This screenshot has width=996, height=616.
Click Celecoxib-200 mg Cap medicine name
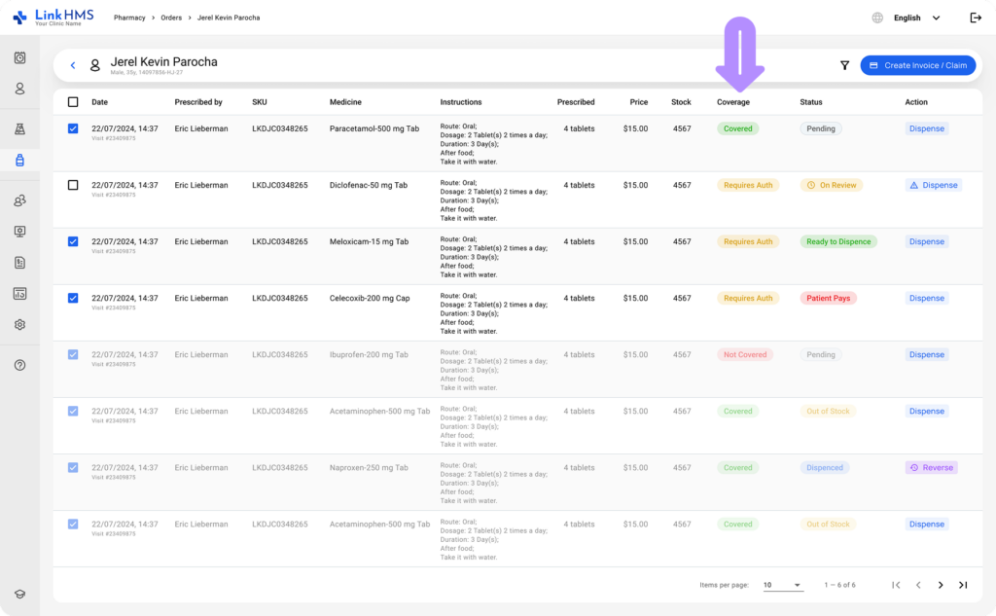point(370,298)
